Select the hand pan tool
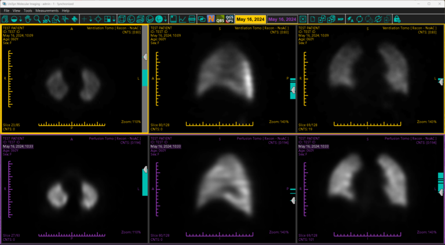The height and width of the screenshot is (245, 445). pos(28,19)
